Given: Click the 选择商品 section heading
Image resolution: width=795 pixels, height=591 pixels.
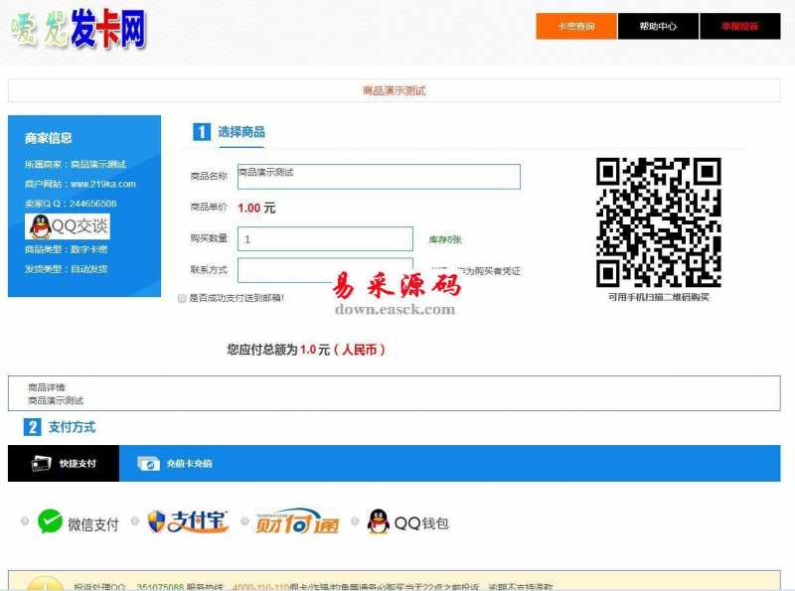Looking at the screenshot, I should [x=241, y=132].
